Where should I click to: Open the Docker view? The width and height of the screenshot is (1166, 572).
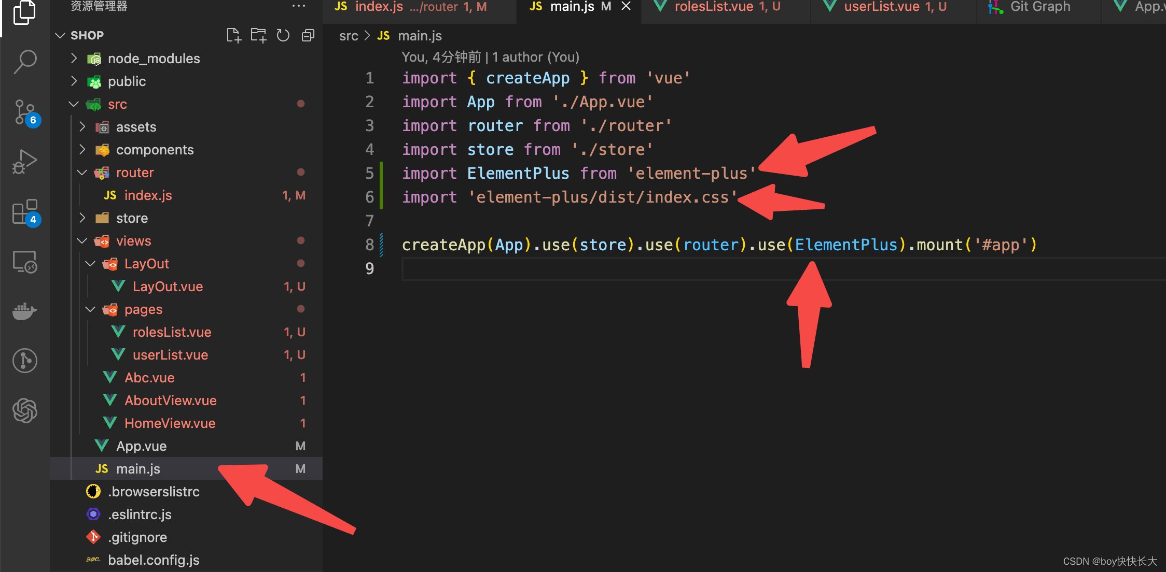[24, 311]
